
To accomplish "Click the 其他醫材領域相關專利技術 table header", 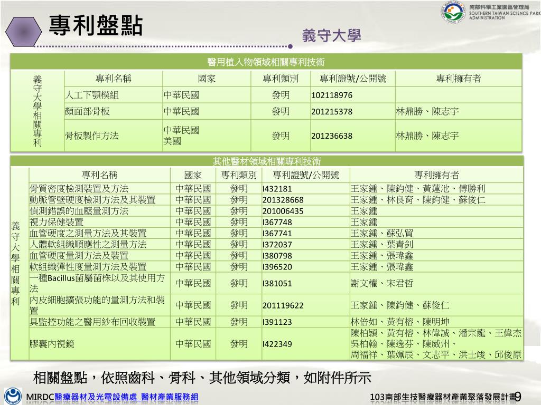I will (267, 161).
